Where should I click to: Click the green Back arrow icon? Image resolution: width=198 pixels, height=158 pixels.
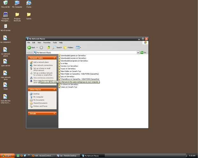[29, 47]
